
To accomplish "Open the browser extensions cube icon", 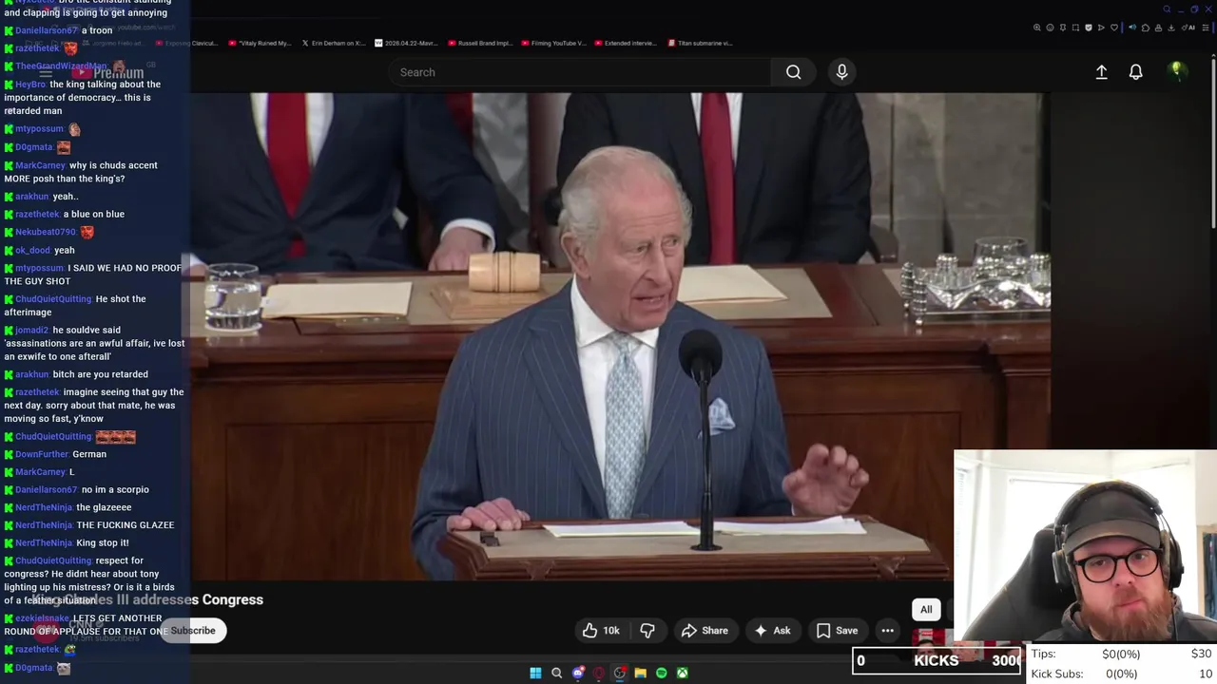I will pyautogui.click(x=1146, y=28).
